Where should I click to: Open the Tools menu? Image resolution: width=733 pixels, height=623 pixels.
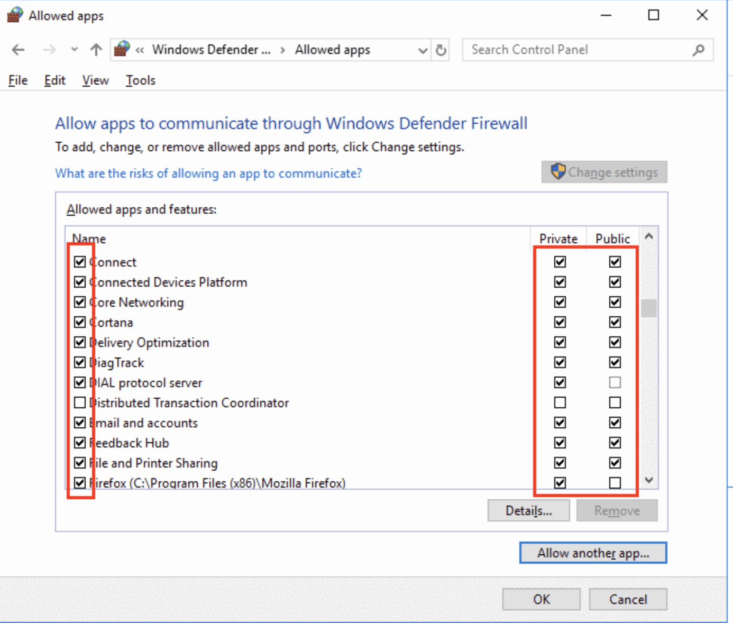pos(140,80)
